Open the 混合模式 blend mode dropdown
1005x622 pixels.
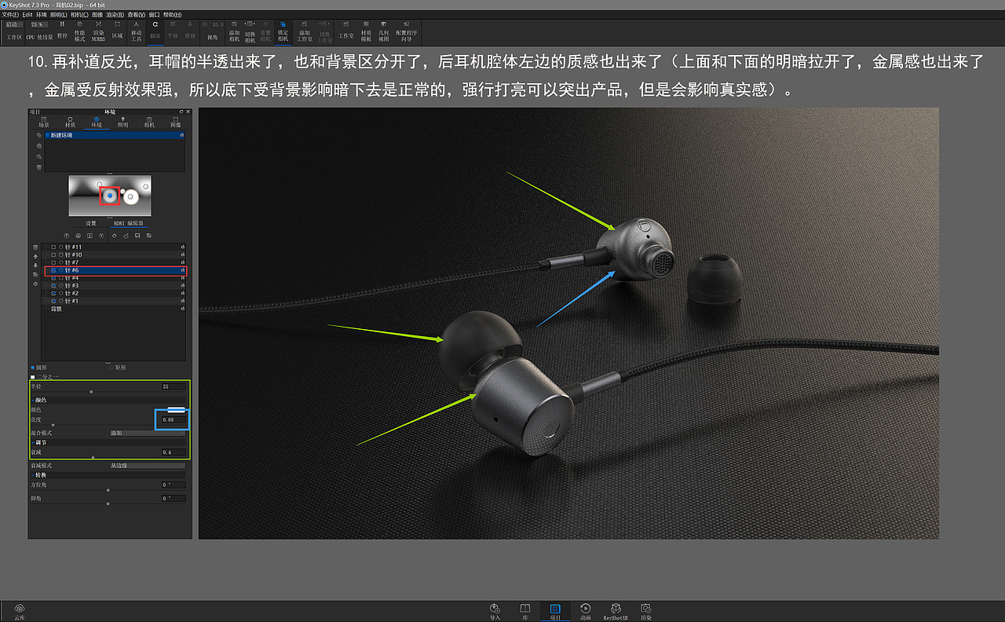[x=148, y=434]
